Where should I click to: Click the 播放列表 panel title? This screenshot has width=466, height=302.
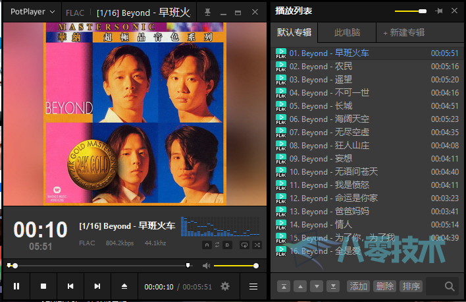(294, 11)
